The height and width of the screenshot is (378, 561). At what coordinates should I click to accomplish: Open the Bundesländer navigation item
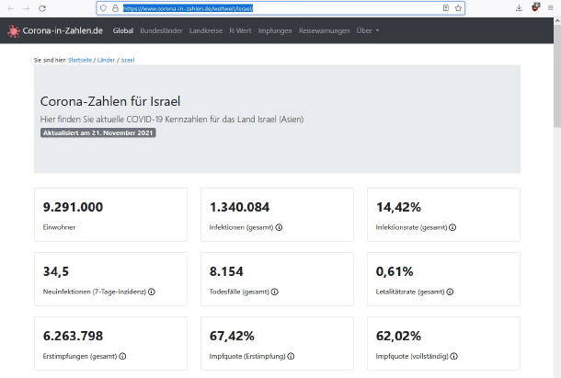(161, 30)
